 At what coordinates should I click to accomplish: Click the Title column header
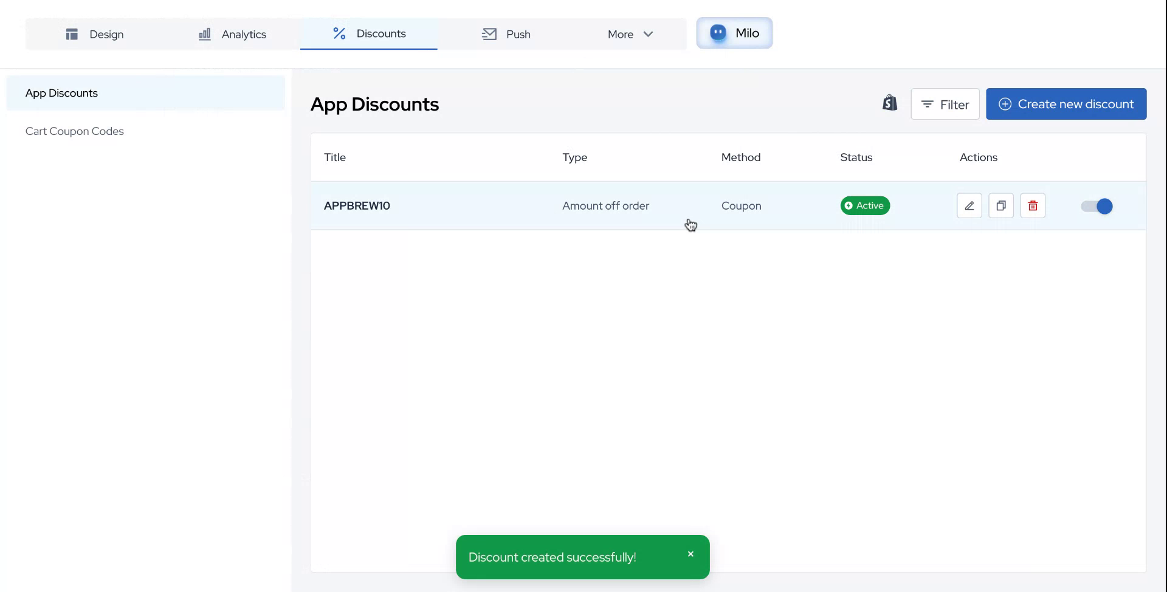click(x=335, y=157)
